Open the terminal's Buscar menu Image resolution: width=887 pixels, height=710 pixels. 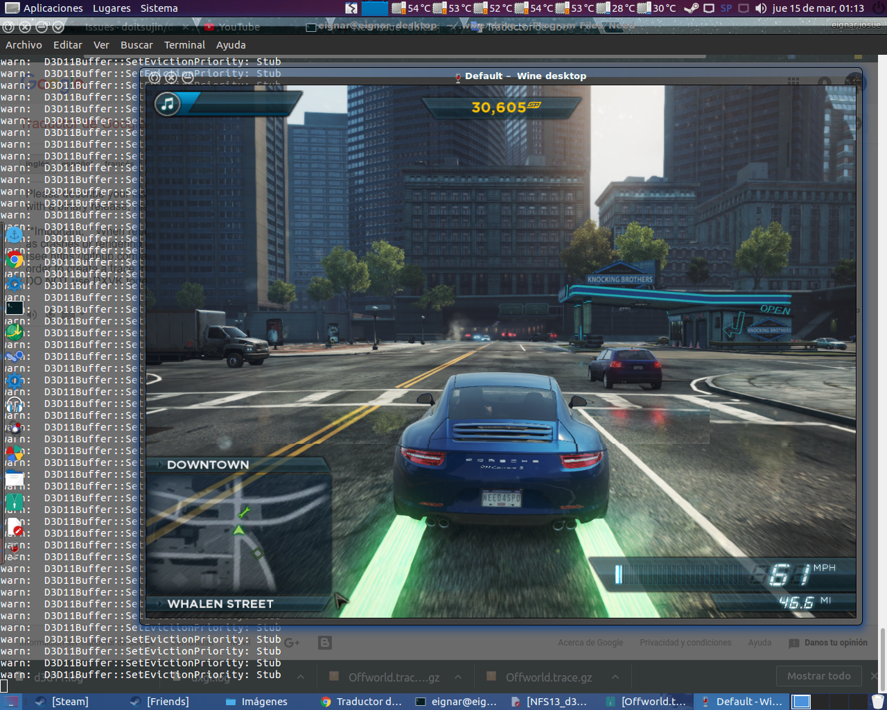[137, 45]
